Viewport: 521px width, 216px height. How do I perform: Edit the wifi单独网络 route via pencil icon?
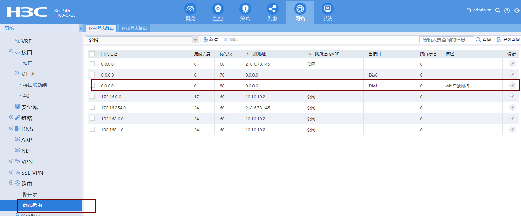click(512, 85)
